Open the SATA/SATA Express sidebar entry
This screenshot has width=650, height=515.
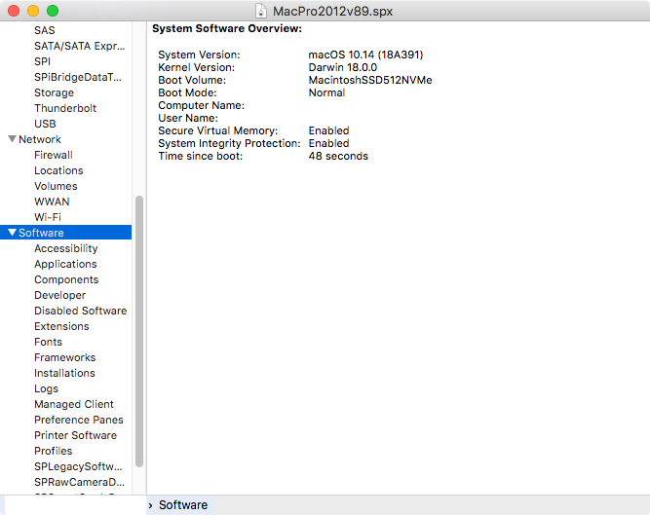(80, 46)
